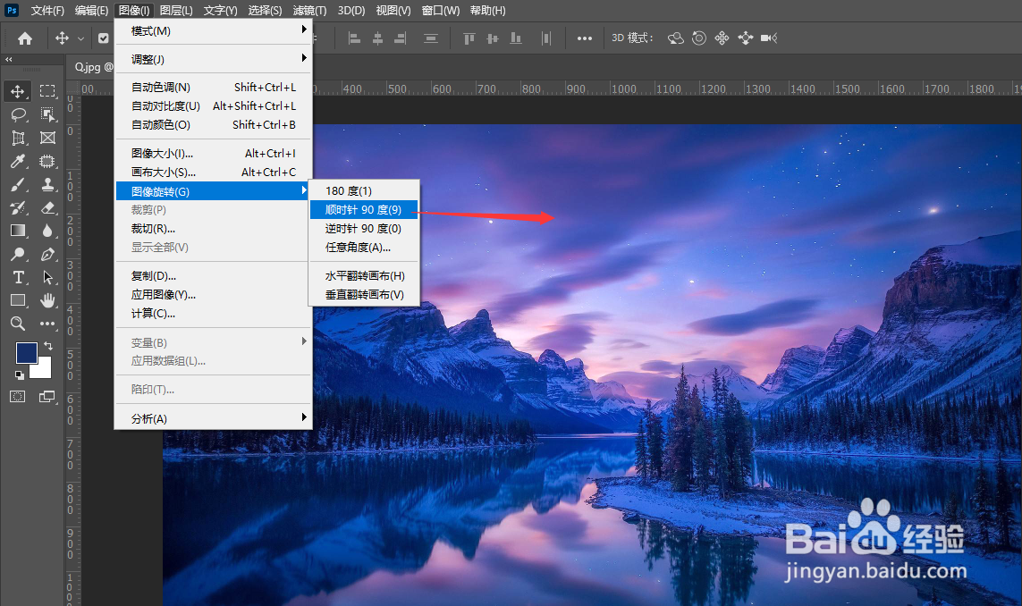Click the Photoshop Home screen icon

point(23,38)
